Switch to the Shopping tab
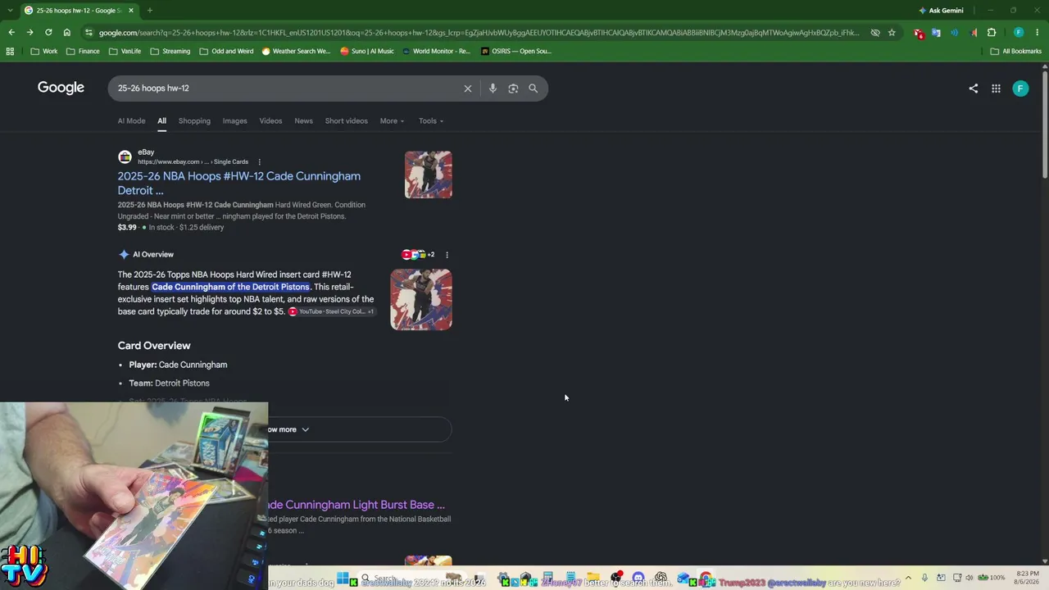 coord(194,121)
